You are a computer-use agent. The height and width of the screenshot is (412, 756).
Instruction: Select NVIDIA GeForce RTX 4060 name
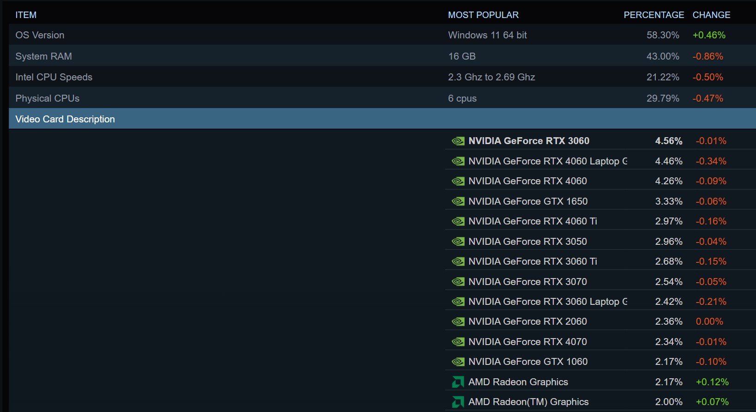(527, 181)
